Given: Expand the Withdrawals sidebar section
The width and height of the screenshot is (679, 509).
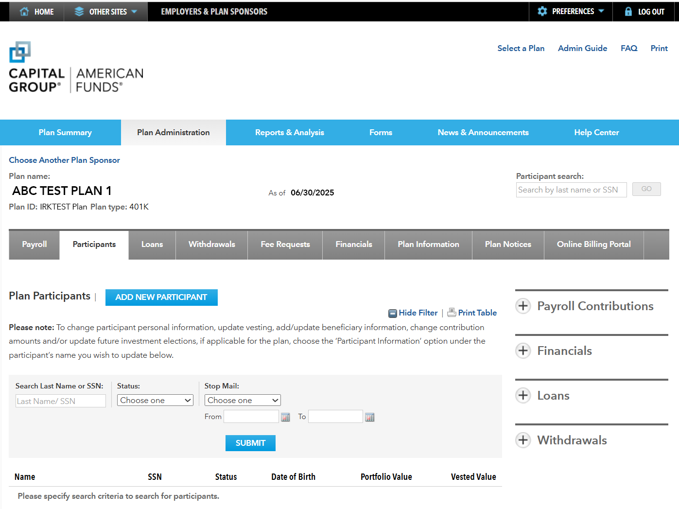Looking at the screenshot, I should [523, 440].
